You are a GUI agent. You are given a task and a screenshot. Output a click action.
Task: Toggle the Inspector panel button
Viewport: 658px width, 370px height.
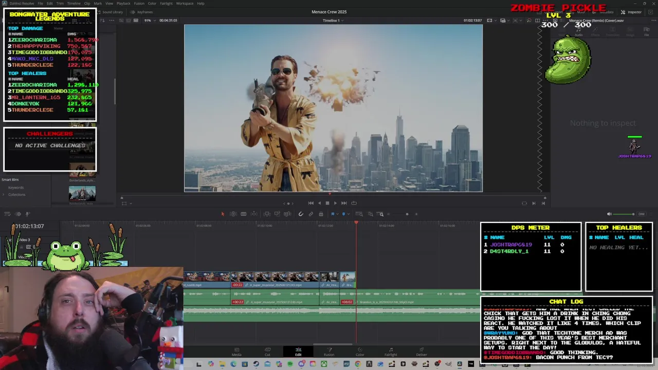[x=631, y=12]
